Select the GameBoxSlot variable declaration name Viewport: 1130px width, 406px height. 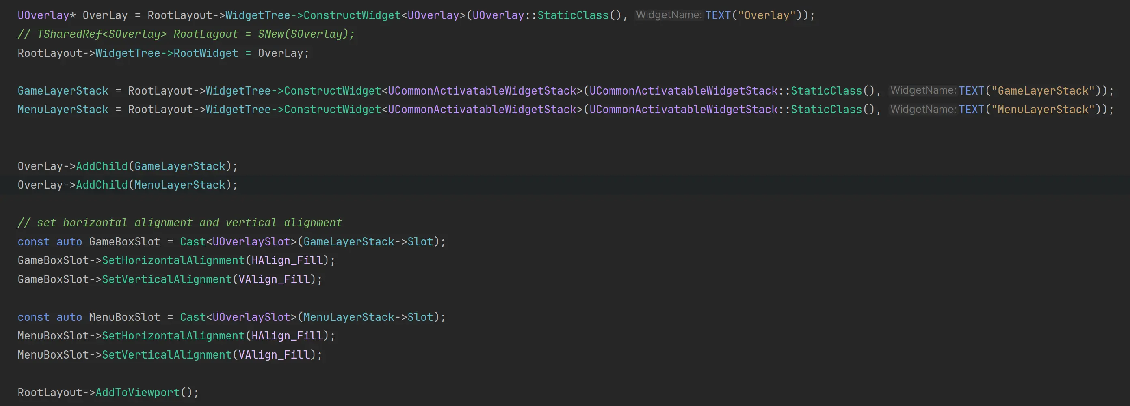tap(125, 242)
